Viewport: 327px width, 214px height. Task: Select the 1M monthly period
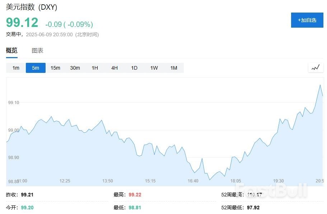(x=174, y=68)
